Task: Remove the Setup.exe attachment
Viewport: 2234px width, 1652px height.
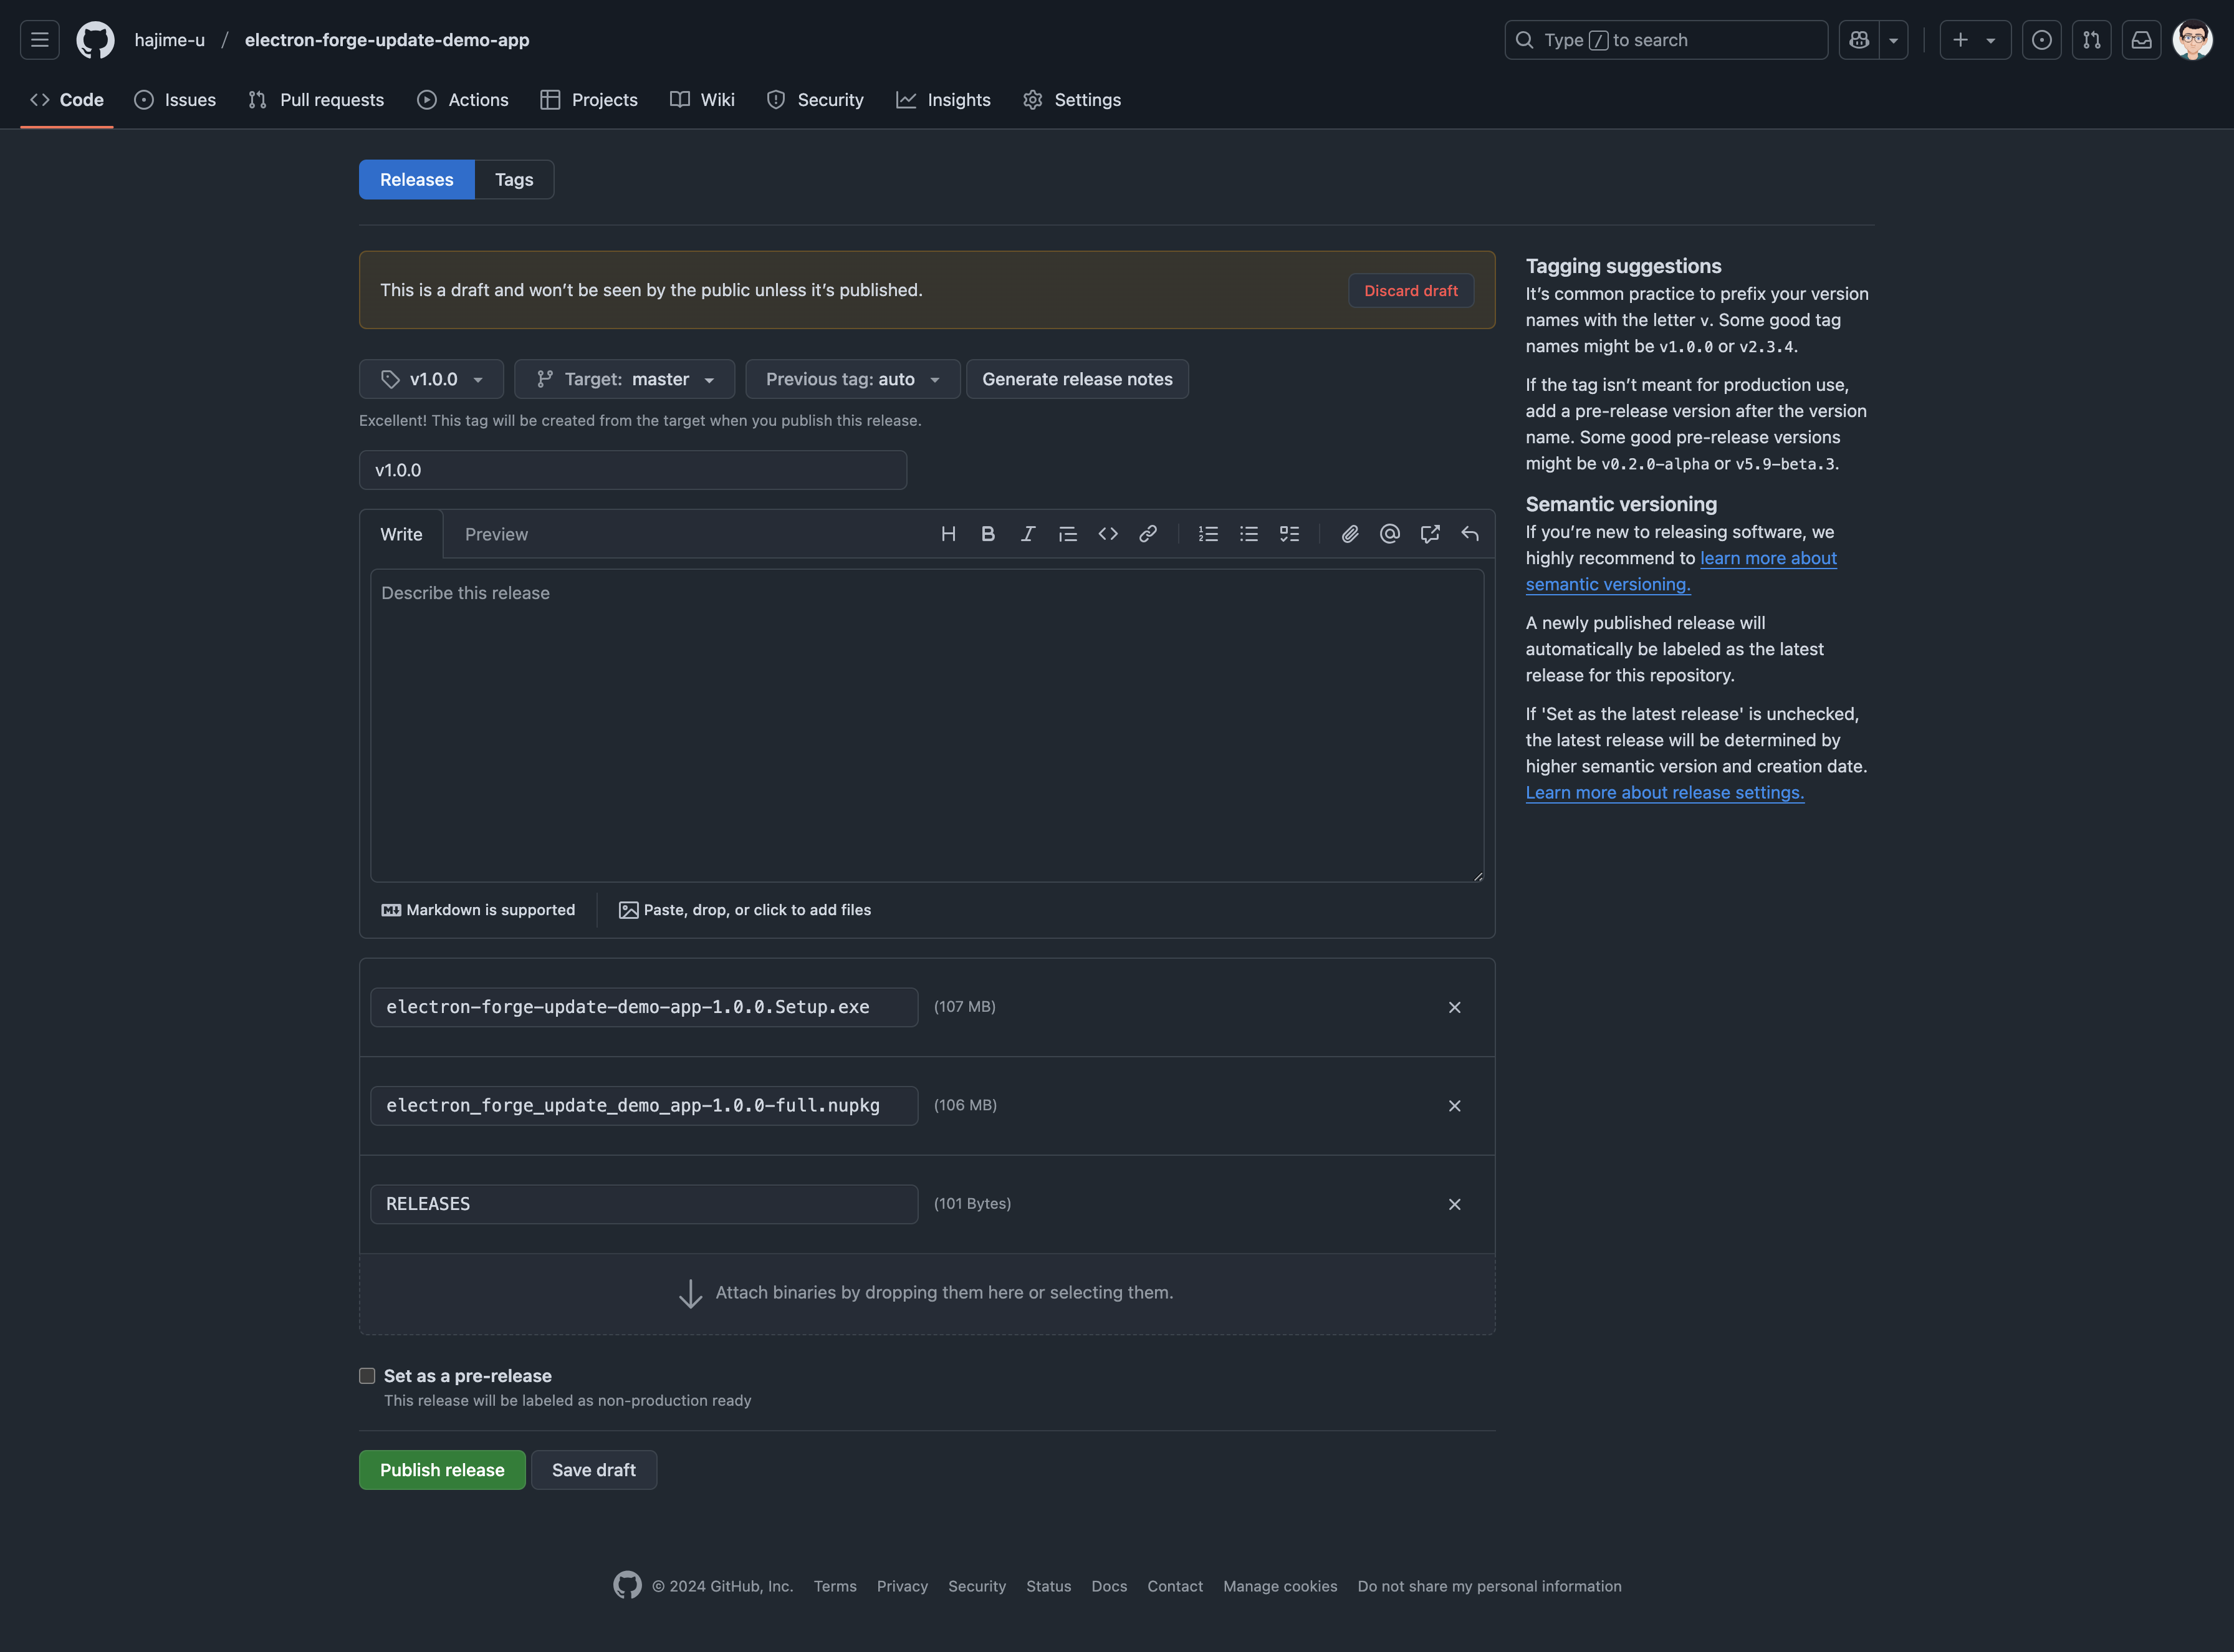Action: (x=1455, y=1008)
